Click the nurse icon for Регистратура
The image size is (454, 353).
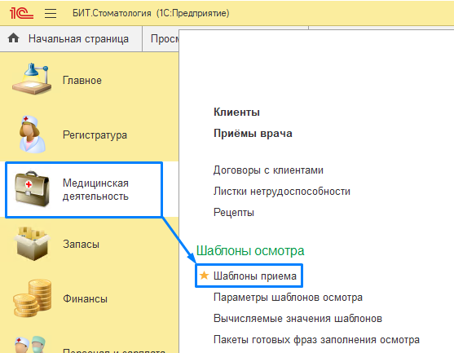(x=32, y=134)
